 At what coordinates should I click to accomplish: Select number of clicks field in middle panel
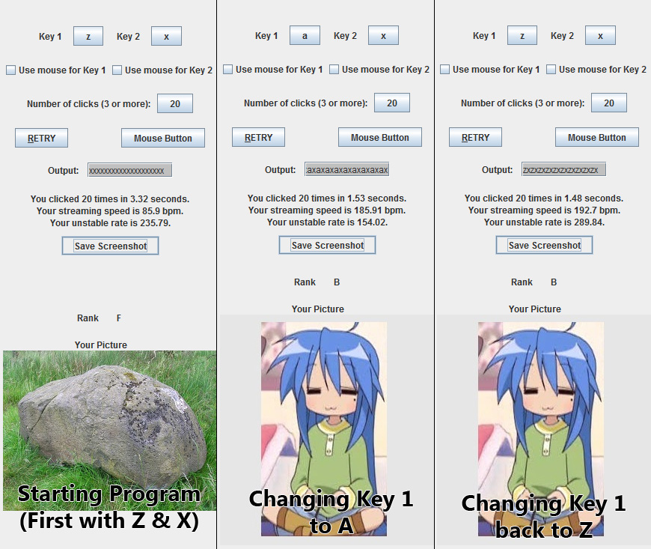392,103
